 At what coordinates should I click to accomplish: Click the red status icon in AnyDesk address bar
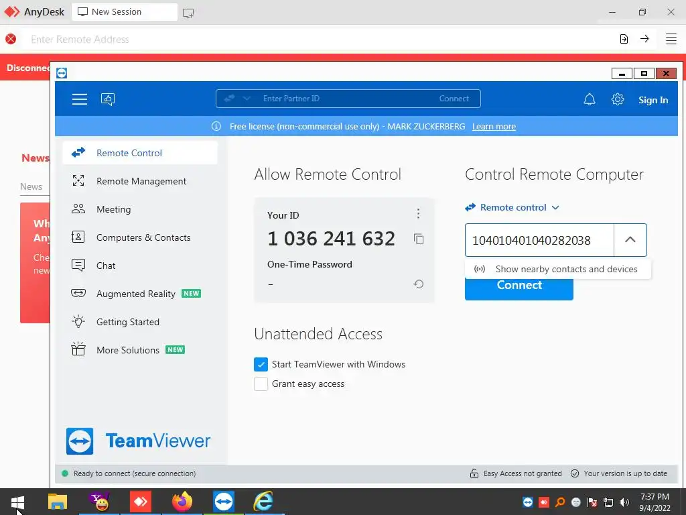pyautogui.click(x=11, y=39)
